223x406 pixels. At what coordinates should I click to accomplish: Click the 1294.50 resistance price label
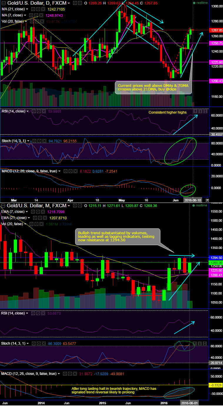coord(215,257)
